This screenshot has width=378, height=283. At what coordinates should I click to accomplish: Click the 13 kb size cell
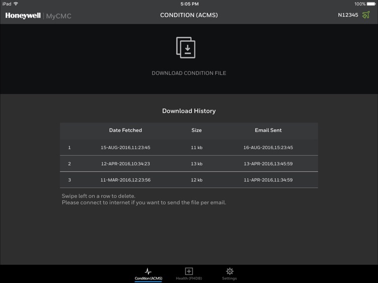[x=197, y=164]
